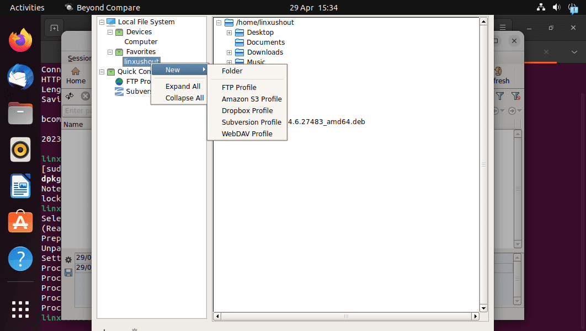Open Firefox from the dock
The image size is (586, 331).
pos(20,40)
